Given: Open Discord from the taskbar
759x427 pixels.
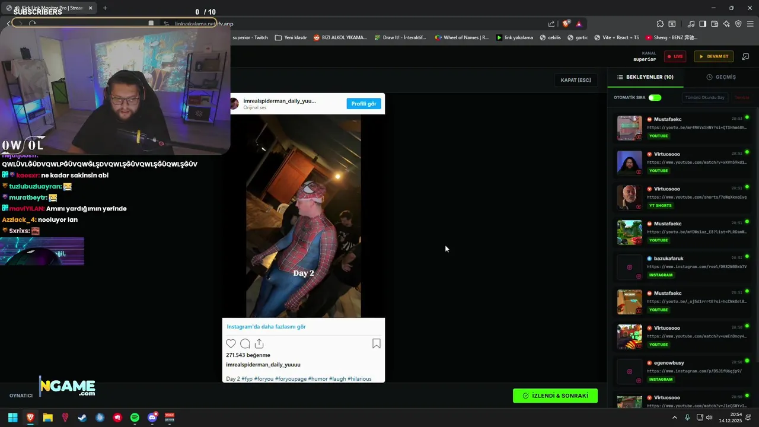Looking at the screenshot, I should 152,418.
